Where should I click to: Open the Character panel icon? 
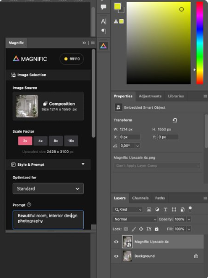click(x=103, y=22)
